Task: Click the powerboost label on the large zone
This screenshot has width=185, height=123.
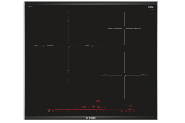Action: click(50, 46)
